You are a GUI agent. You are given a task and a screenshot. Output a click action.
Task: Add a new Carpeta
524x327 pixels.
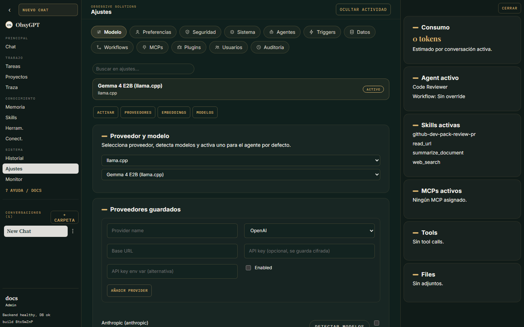point(64,217)
